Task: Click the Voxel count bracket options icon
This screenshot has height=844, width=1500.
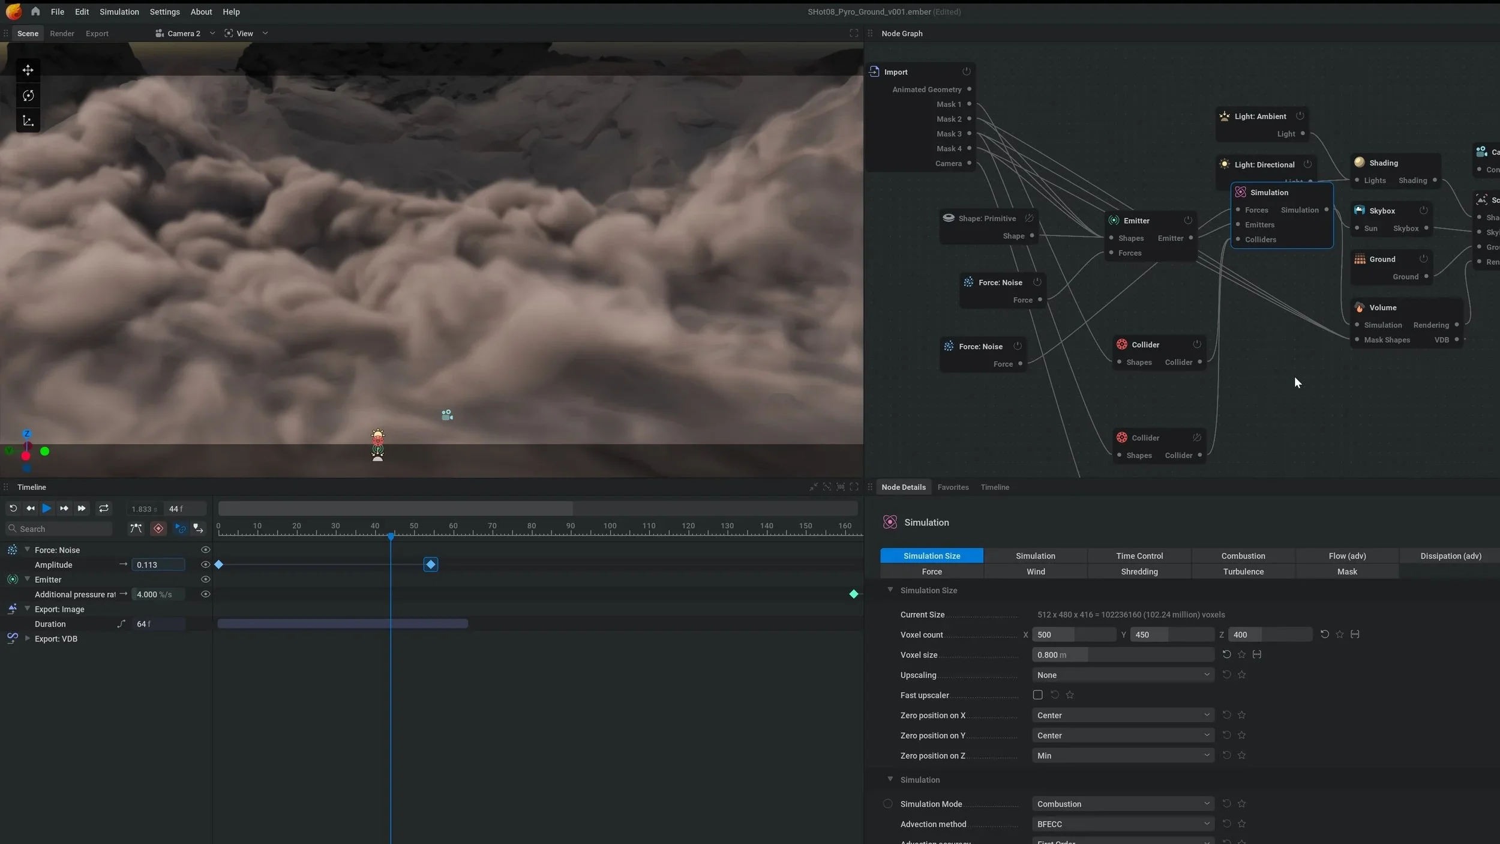Action: tap(1354, 634)
